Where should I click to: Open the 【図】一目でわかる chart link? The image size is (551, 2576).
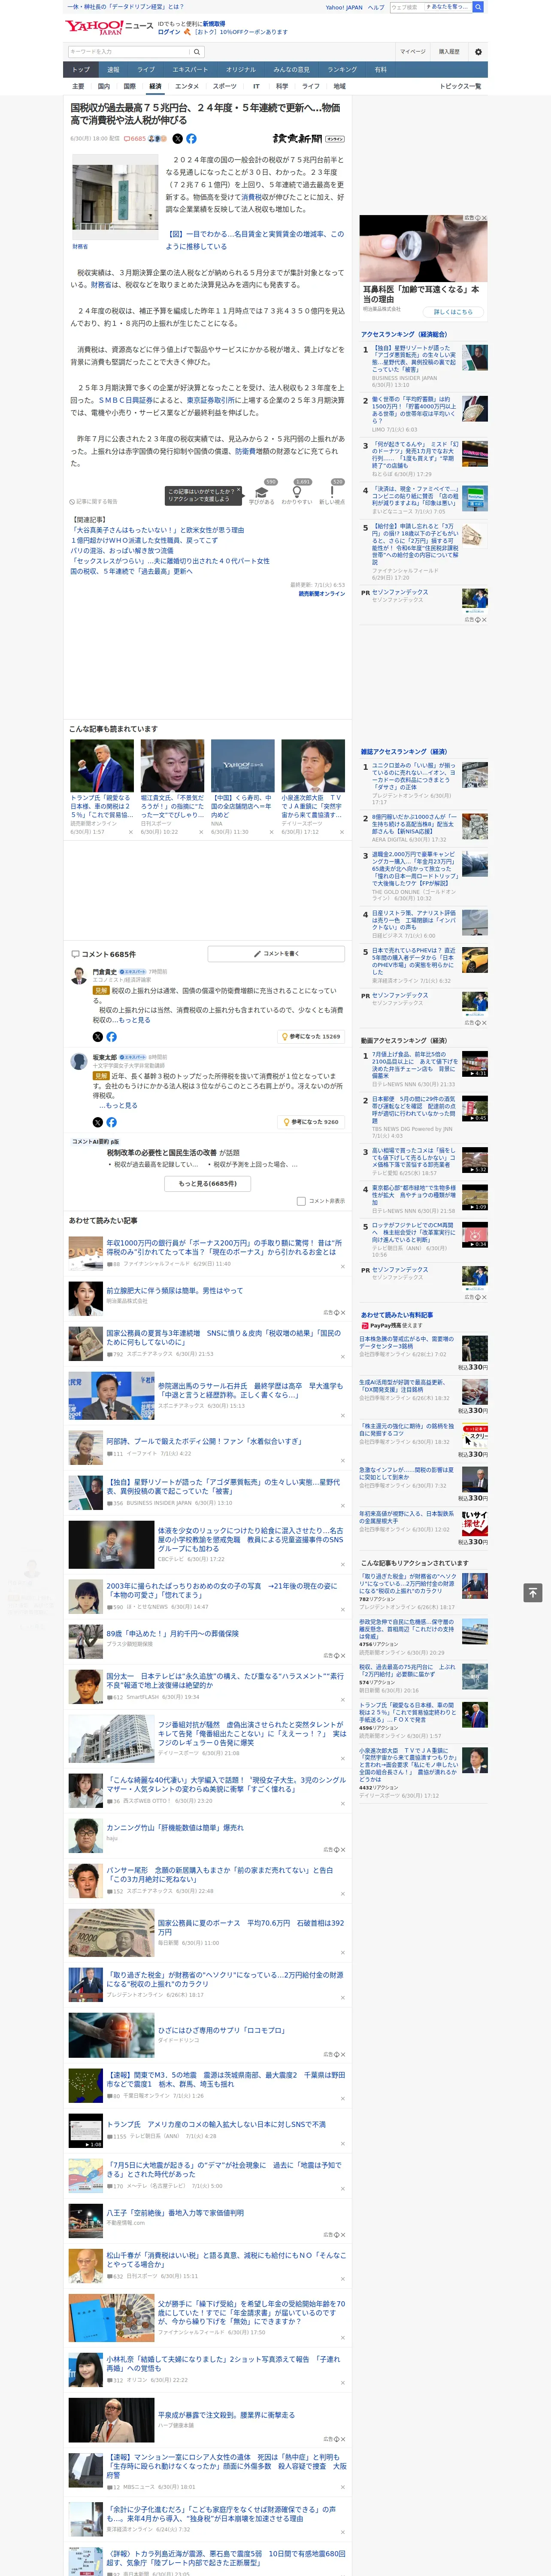pyautogui.click(x=255, y=240)
